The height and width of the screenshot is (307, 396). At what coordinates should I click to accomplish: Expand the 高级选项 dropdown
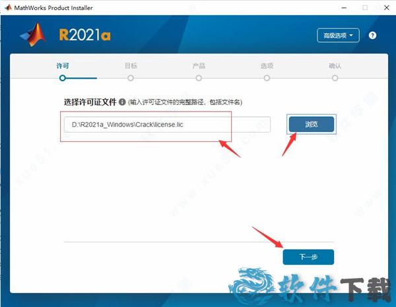[338, 35]
